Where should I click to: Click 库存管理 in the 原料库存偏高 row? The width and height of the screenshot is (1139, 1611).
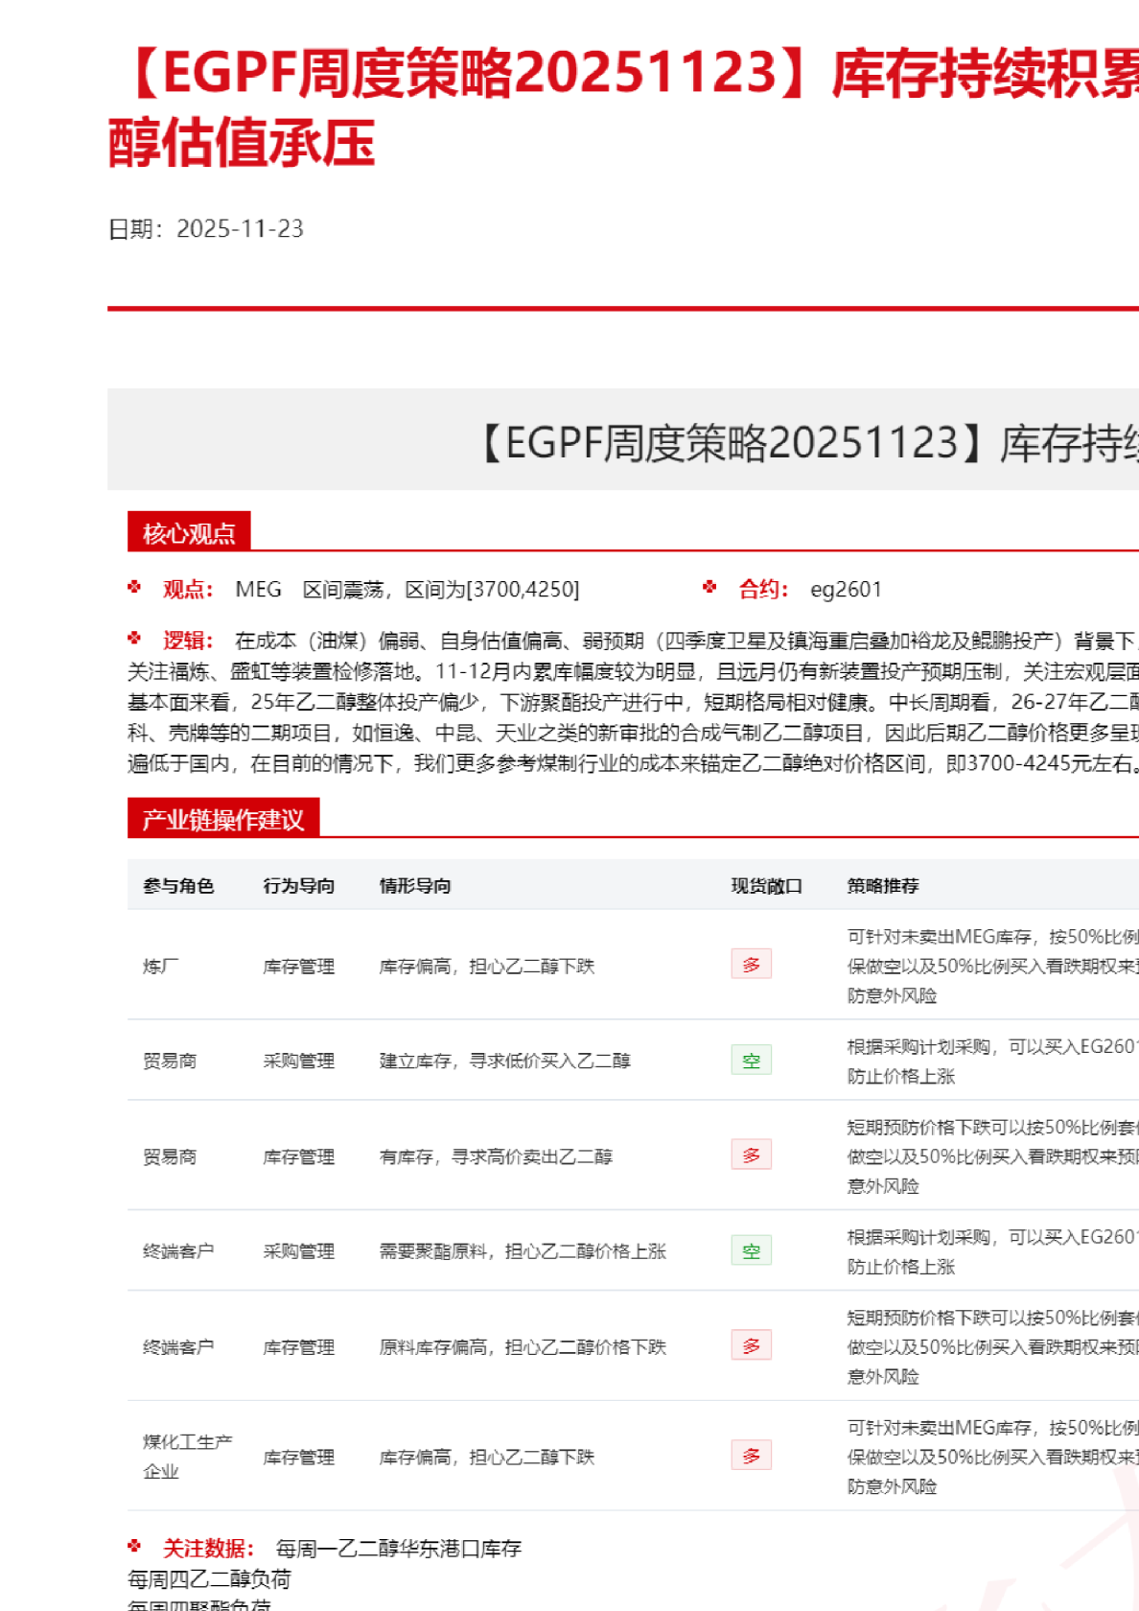point(299,1347)
